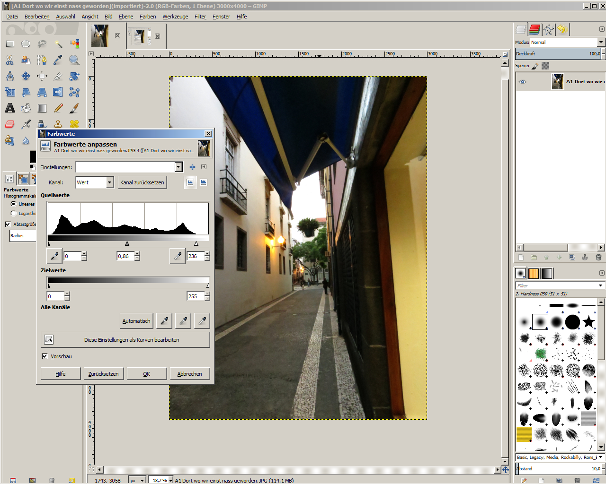Click the Deckkraft opacity slider
This screenshot has width=606, height=484.
tap(558, 54)
